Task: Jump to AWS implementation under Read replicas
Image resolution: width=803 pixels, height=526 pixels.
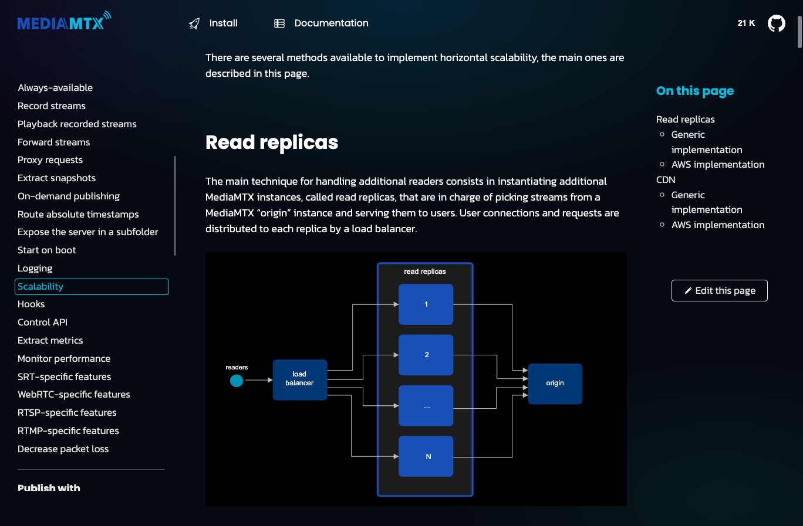Action: coord(718,165)
